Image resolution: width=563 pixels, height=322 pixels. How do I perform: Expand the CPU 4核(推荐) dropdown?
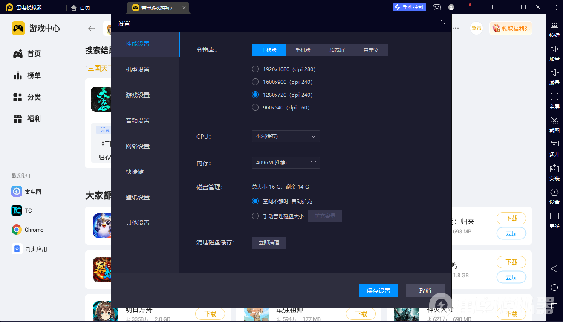pyautogui.click(x=286, y=136)
